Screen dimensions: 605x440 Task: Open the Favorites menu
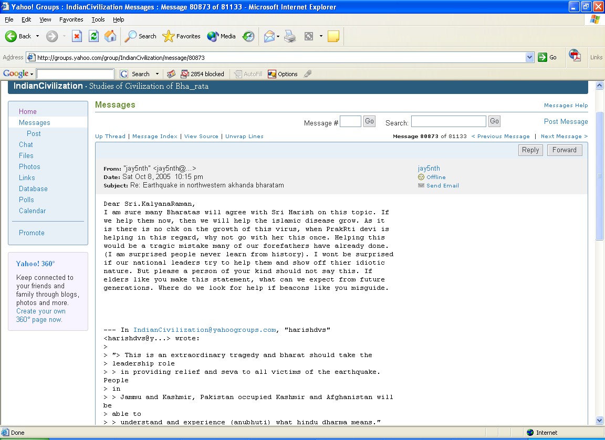[71, 19]
